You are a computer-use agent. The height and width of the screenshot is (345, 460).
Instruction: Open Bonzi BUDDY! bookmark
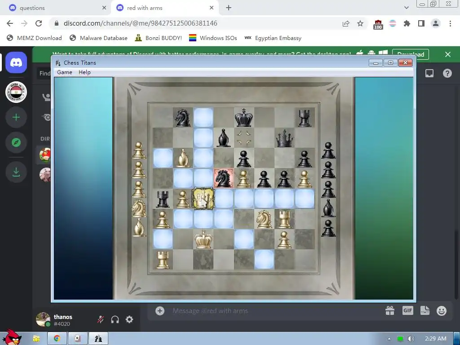pos(159,38)
